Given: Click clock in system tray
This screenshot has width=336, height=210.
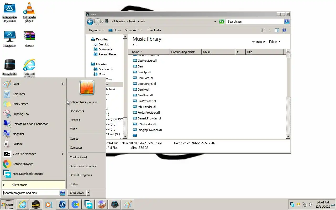Looking at the screenshot, I should tap(323, 204).
